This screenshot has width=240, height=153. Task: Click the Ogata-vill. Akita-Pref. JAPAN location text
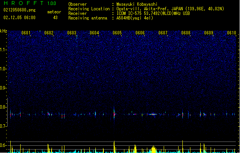pyautogui.click(x=170, y=9)
